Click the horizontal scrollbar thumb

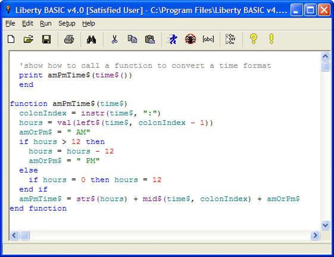coord(25,235)
